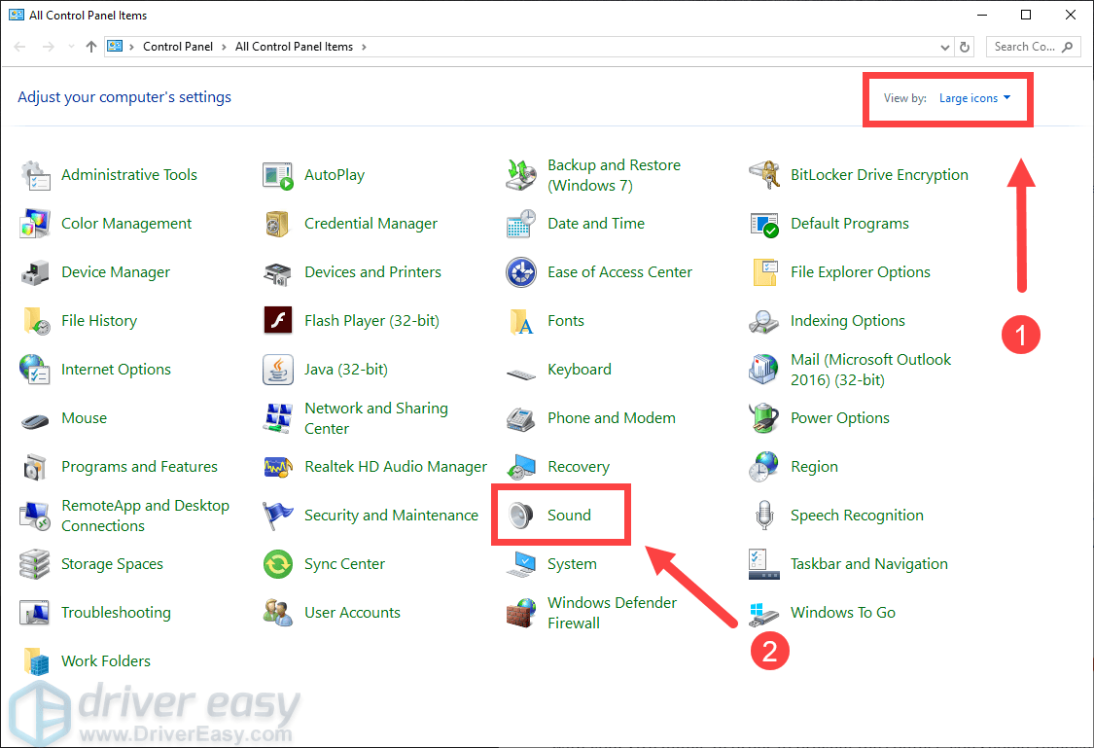
Task: Open Recovery link
Action: (579, 467)
